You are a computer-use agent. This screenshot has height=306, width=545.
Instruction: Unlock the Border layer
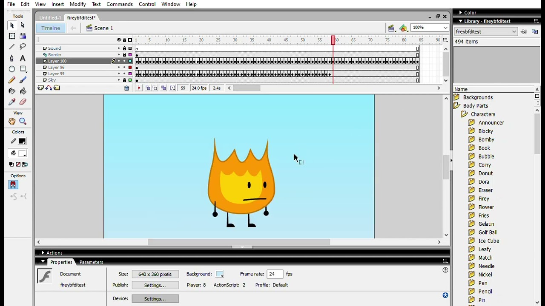124,55
